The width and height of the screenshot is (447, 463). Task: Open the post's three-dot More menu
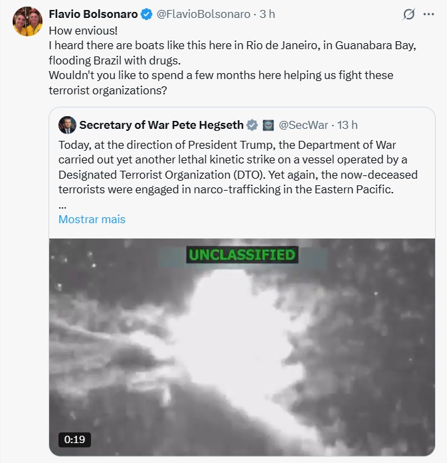[x=431, y=15]
